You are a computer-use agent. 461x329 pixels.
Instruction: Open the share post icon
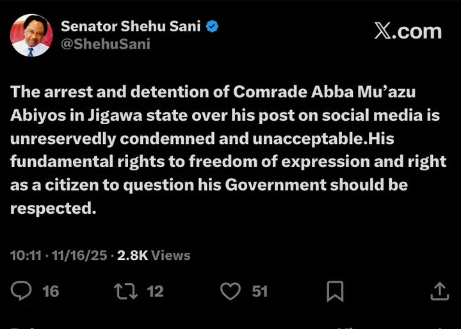click(x=440, y=291)
